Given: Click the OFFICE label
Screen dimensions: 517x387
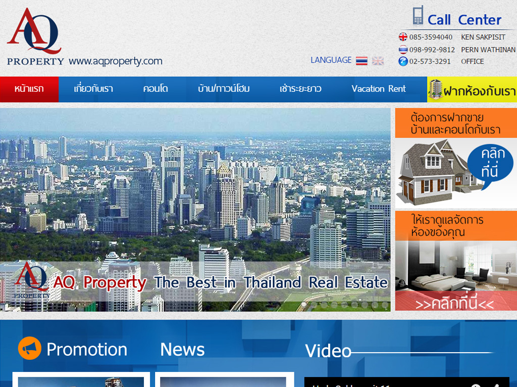Looking at the screenshot, I should coord(472,61).
